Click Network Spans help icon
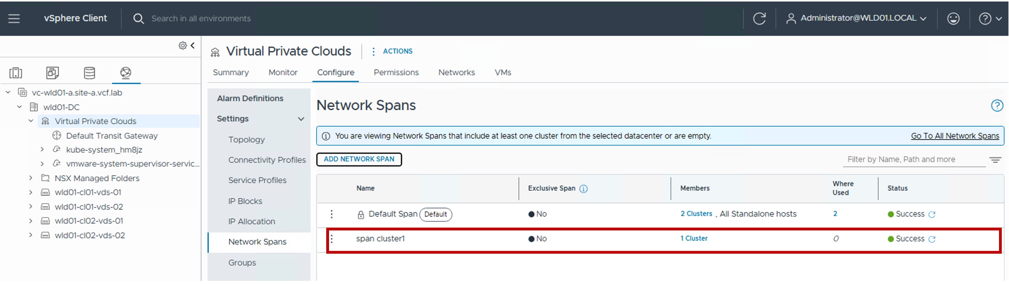Image resolution: width=1009 pixels, height=284 pixels. [997, 105]
